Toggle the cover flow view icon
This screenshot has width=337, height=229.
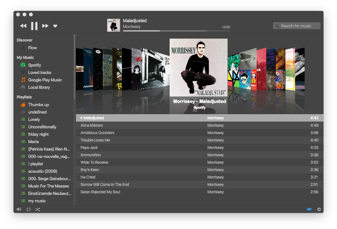pos(309,209)
